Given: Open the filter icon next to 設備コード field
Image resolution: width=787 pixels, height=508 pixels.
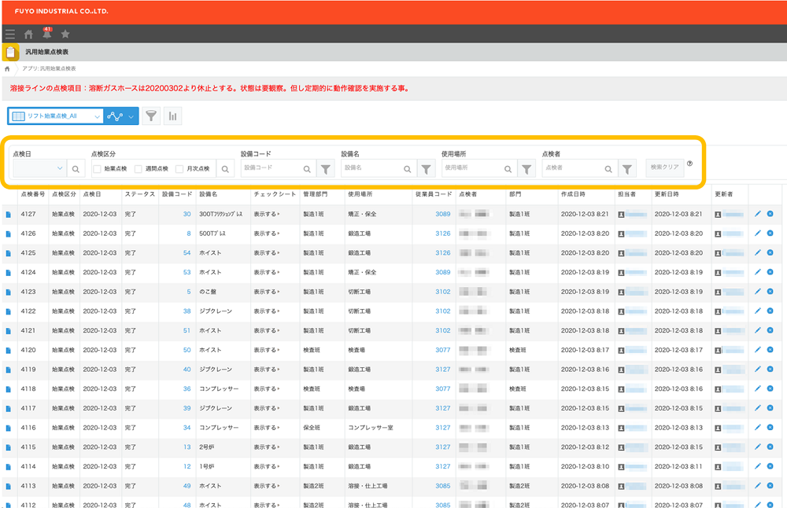Looking at the screenshot, I should click(x=325, y=167).
